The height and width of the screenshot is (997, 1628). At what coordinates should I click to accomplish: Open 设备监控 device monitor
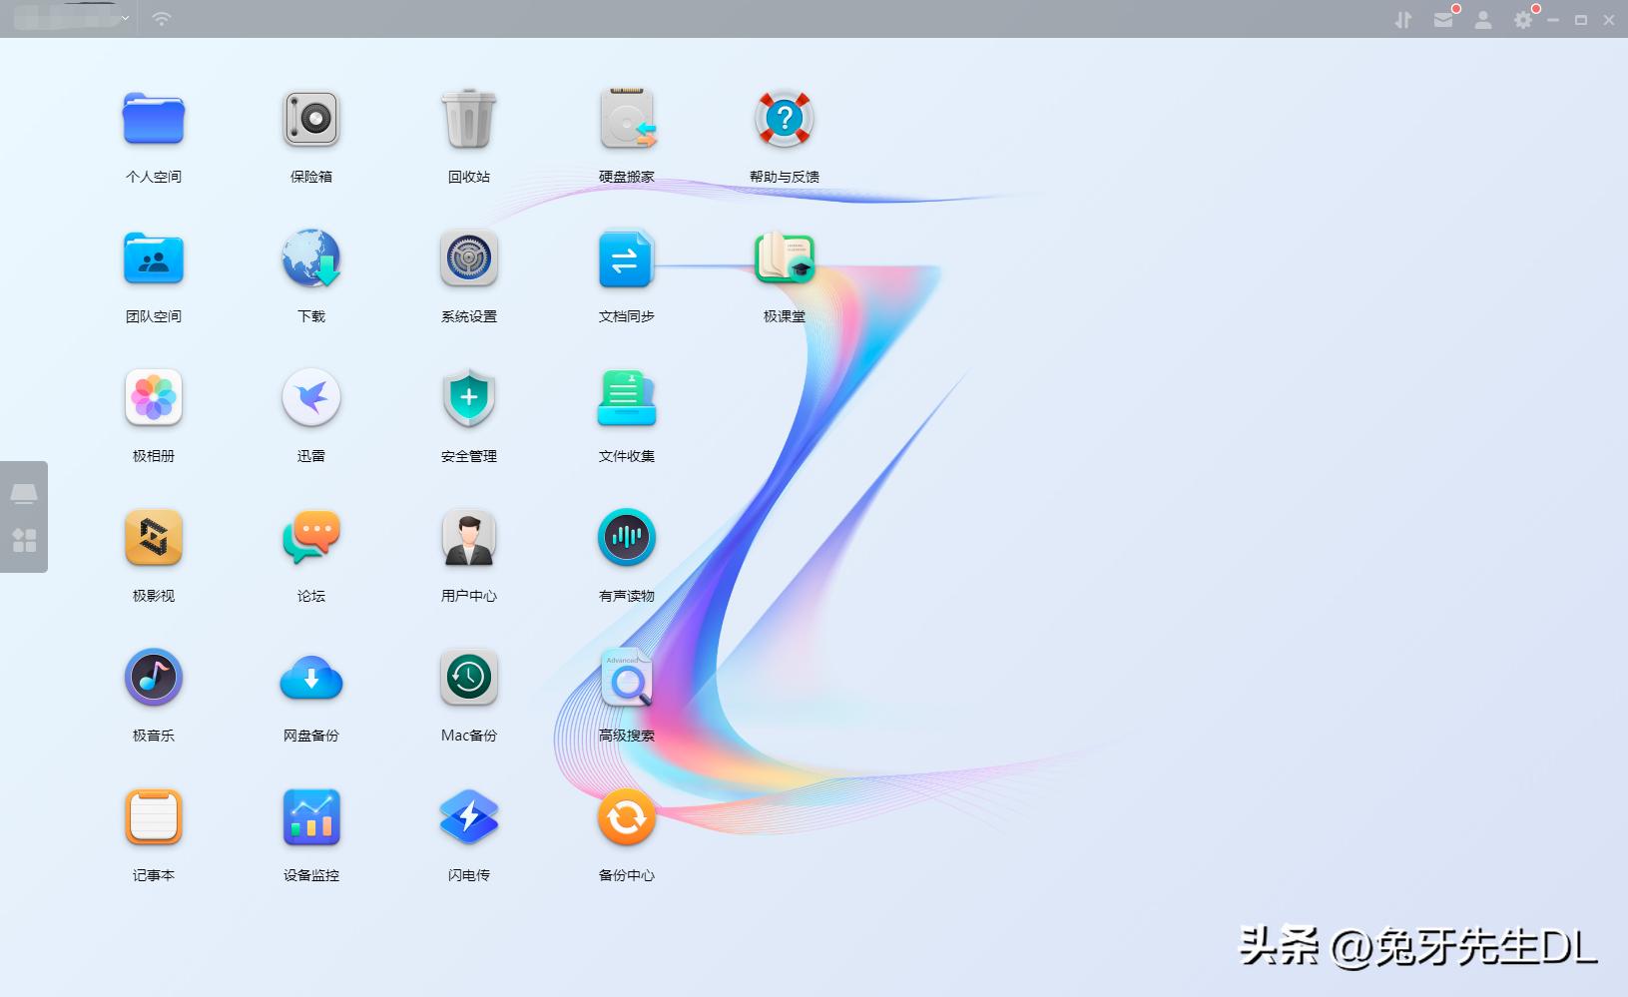[x=311, y=818]
